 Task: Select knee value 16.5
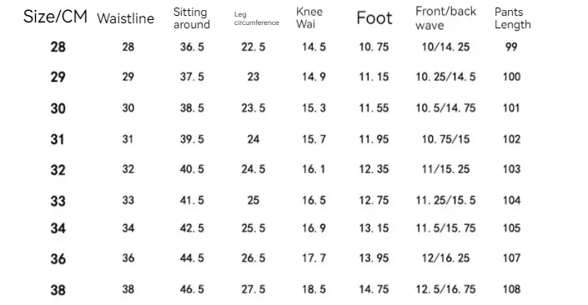click(x=314, y=201)
